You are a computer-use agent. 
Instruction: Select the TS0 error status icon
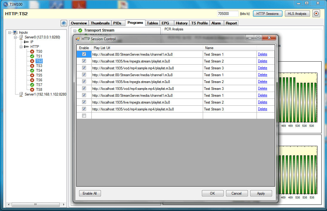click(32, 51)
